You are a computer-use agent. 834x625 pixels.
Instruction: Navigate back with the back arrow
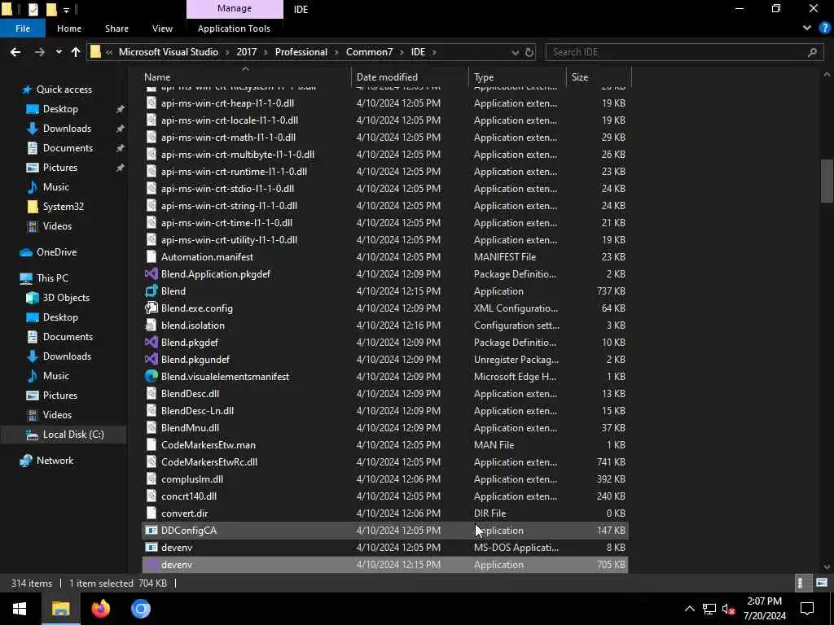point(15,52)
